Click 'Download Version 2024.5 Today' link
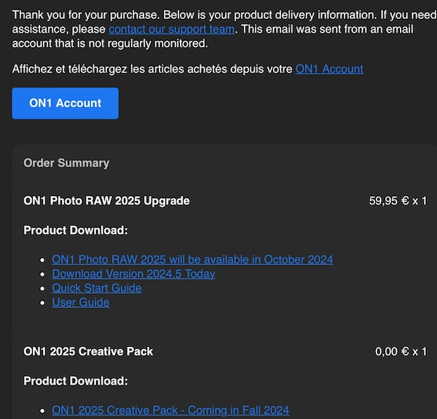This screenshot has height=419, width=437. tap(133, 274)
